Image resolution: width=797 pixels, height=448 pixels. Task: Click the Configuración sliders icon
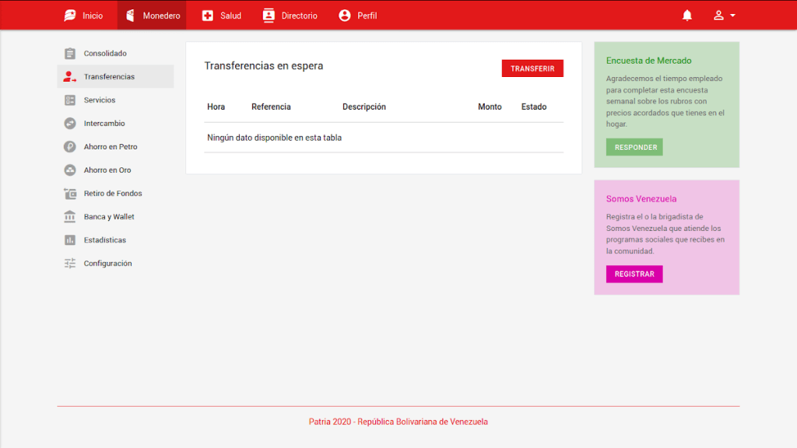point(70,264)
